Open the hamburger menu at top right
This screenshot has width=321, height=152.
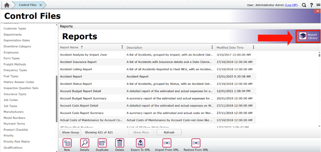tap(318, 5)
